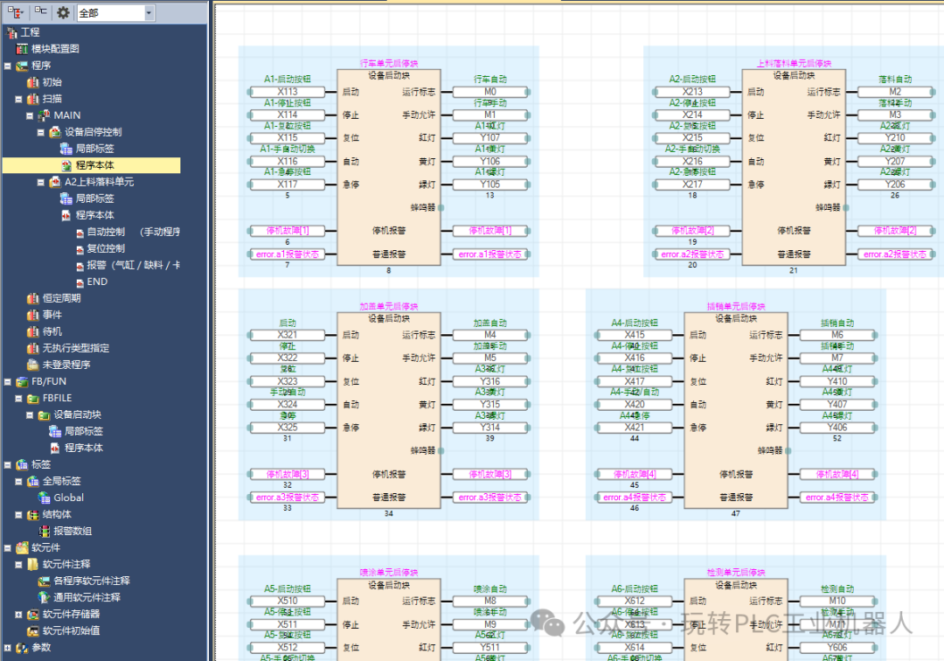Collapse the A2上料落料单元 node
Viewport: 944px width, 661px height.
[40, 182]
